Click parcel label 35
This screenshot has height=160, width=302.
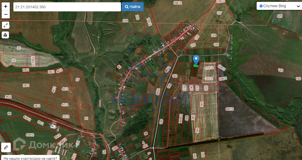(19, 48)
